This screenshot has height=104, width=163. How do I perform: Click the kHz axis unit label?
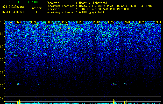click(x=2, y=21)
